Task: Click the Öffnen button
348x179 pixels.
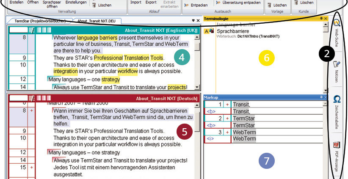Action: tap(33, 2)
